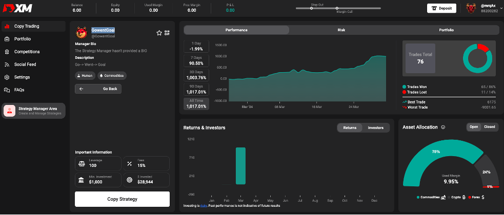Open the @mrqAx user avatar

coord(471,8)
